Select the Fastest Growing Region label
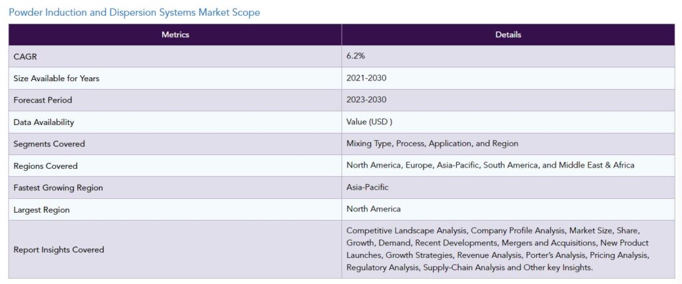682x284 pixels. pyautogui.click(x=59, y=188)
